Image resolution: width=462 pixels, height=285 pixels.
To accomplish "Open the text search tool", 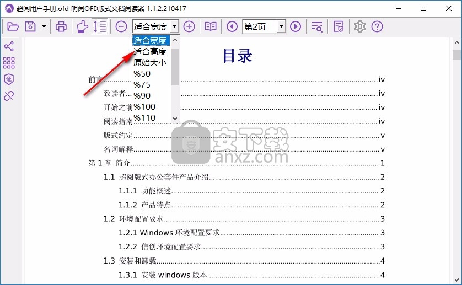I will [x=317, y=27].
